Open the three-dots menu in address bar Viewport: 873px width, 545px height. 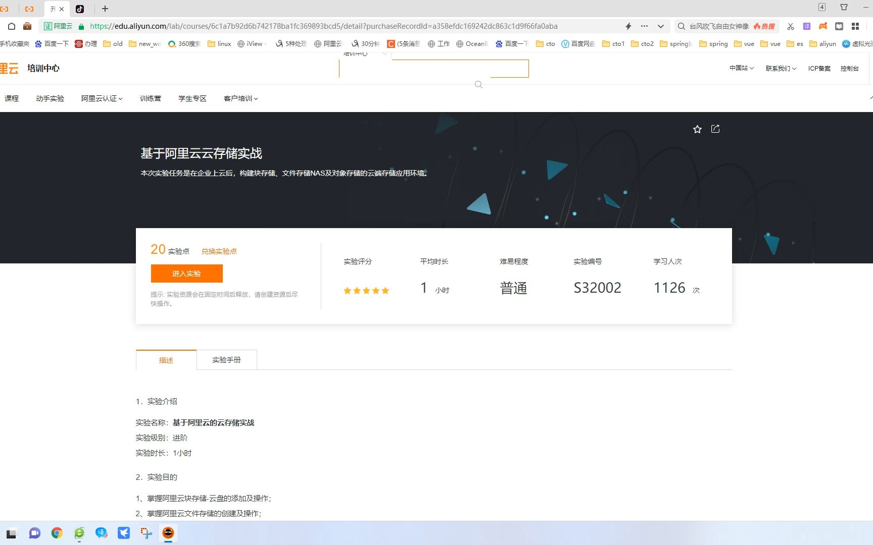[644, 26]
